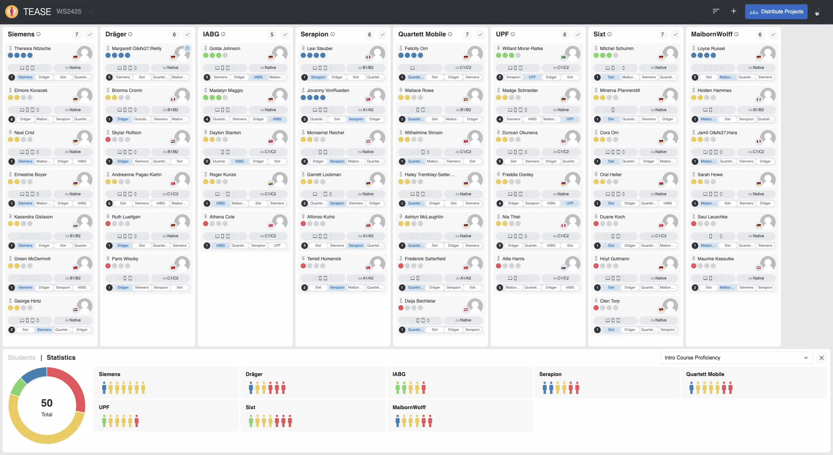Click the Distribute Projects button
The height and width of the screenshot is (455, 833).
click(776, 12)
